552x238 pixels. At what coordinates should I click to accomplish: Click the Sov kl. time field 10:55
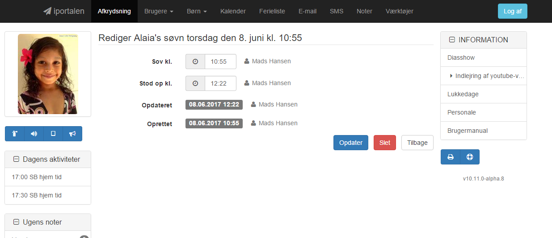coord(220,62)
